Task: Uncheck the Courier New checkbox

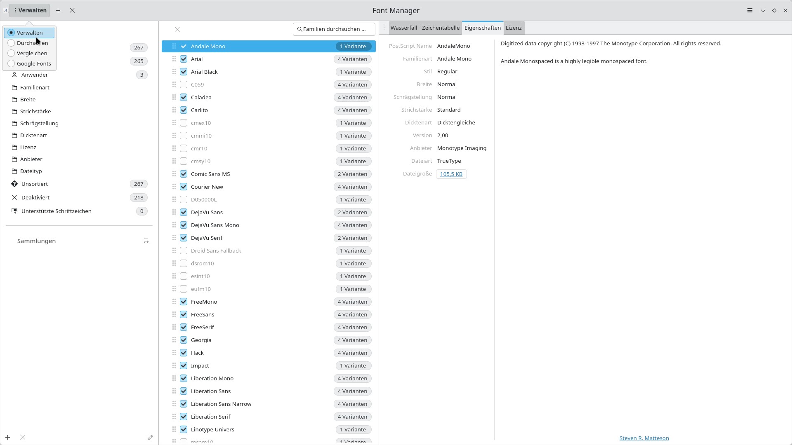Action: (184, 187)
